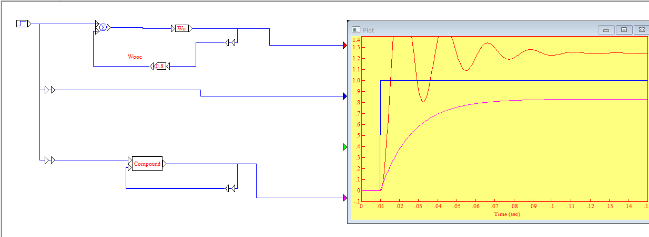Select the Wooc text label
649x237 pixels.
pyautogui.click(x=135, y=56)
